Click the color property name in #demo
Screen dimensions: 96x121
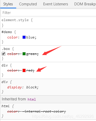pos(12,37)
